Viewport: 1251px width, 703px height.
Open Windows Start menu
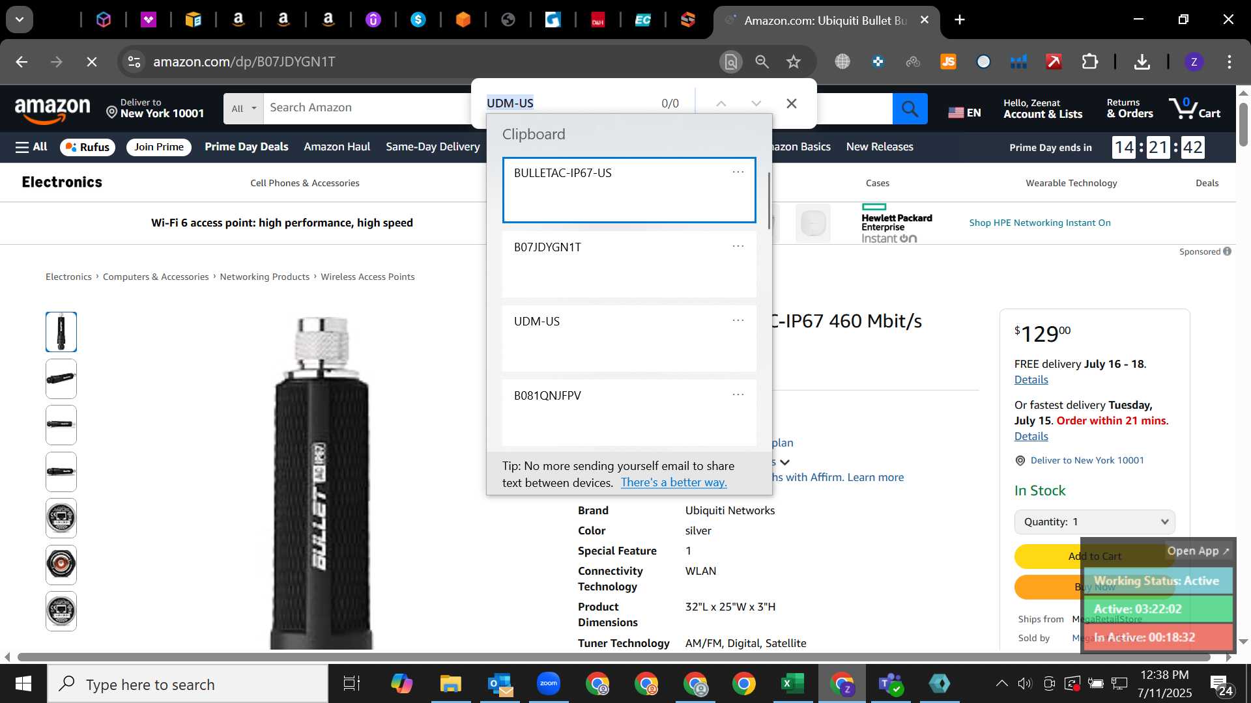click(x=23, y=684)
